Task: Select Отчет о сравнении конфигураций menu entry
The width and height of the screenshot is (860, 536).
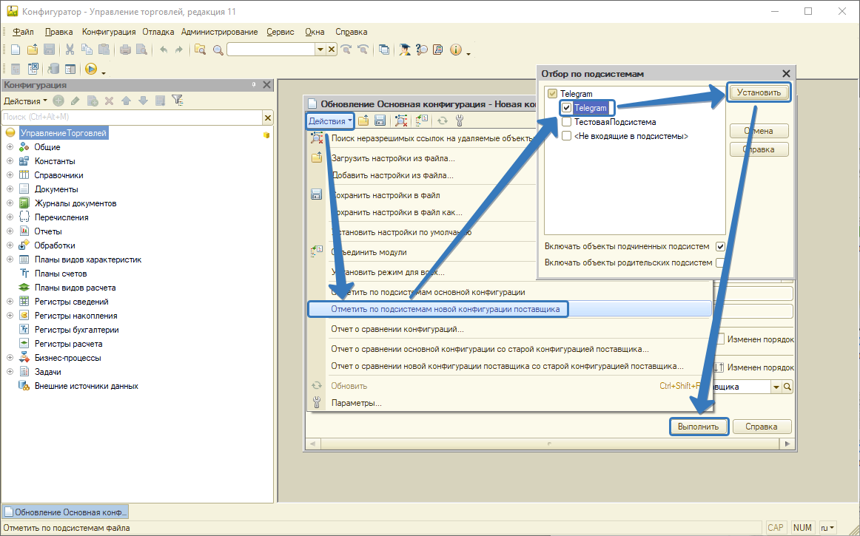Action: click(x=397, y=329)
